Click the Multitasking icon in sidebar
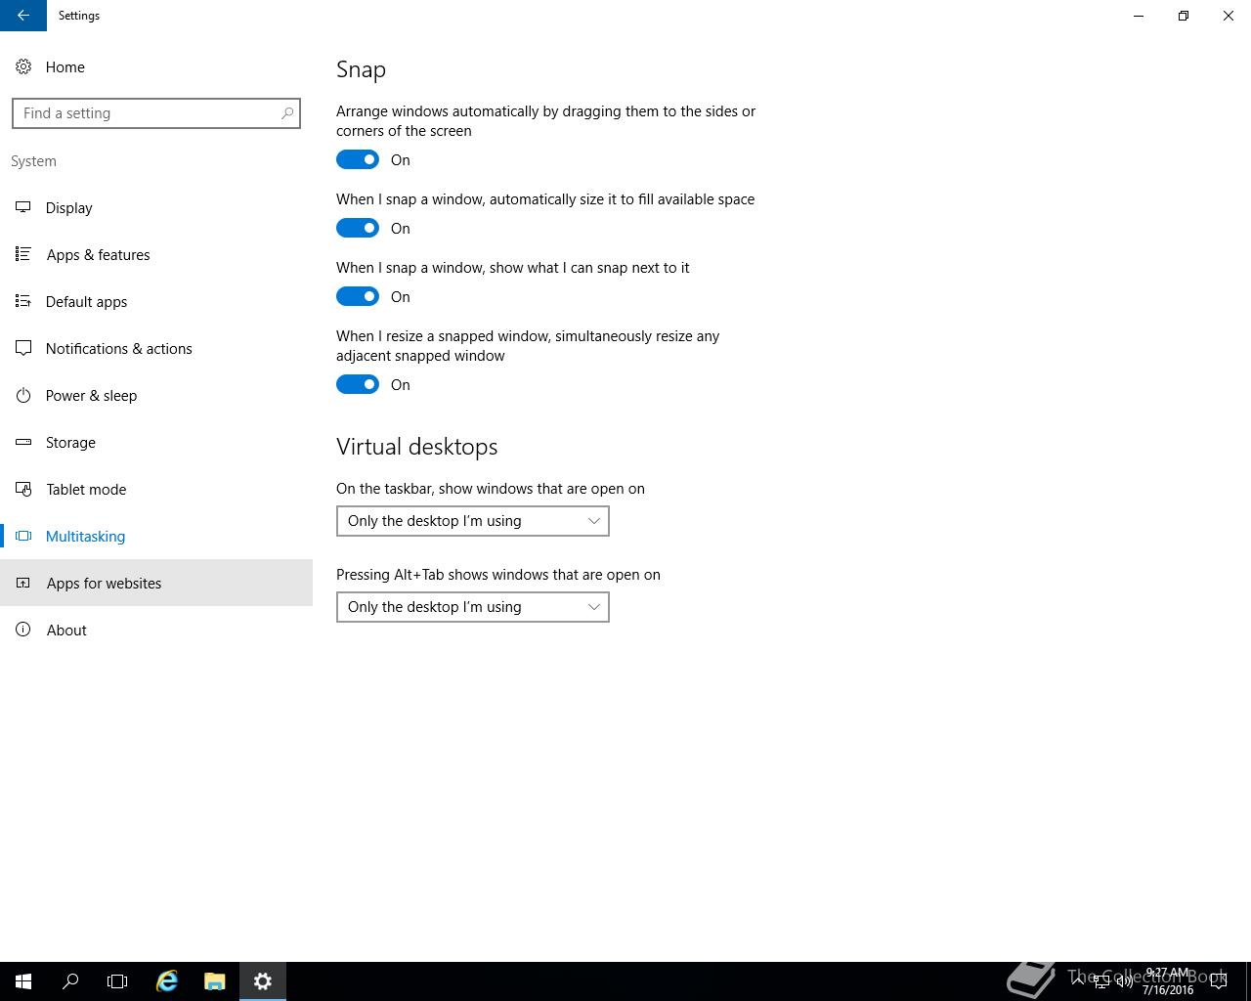Image resolution: width=1251 pixels, height=1001 pixels. pyautogui.click(x=23, y=536)
